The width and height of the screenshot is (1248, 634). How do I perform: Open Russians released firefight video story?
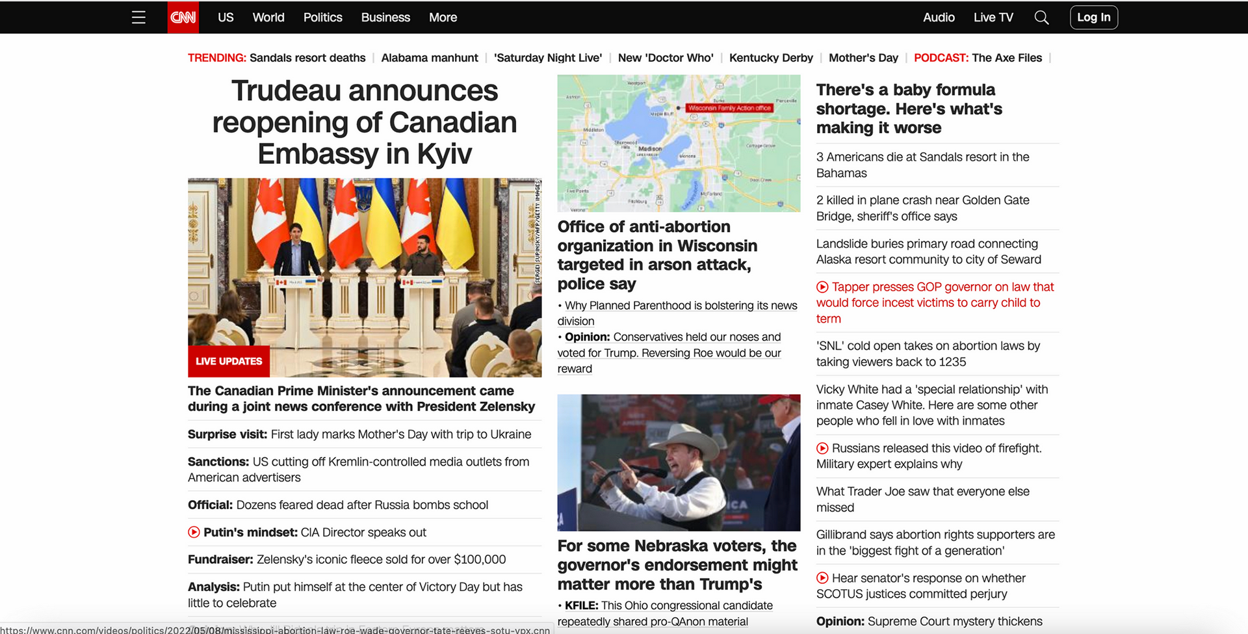[x=929, y=456]
